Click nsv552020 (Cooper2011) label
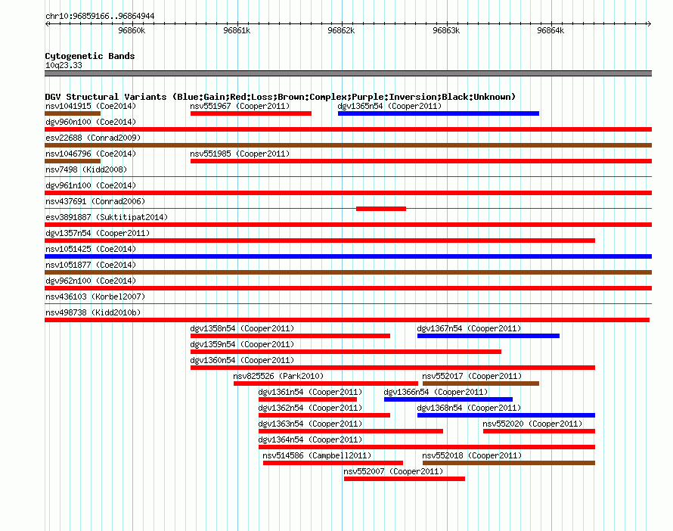Viewport: 673px width, 531px height. click(532, 424)
